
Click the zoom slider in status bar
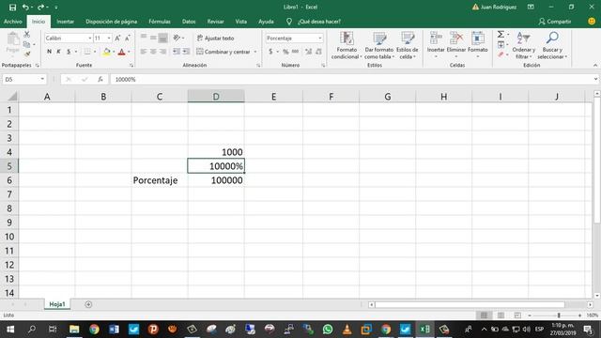point(559,315)
